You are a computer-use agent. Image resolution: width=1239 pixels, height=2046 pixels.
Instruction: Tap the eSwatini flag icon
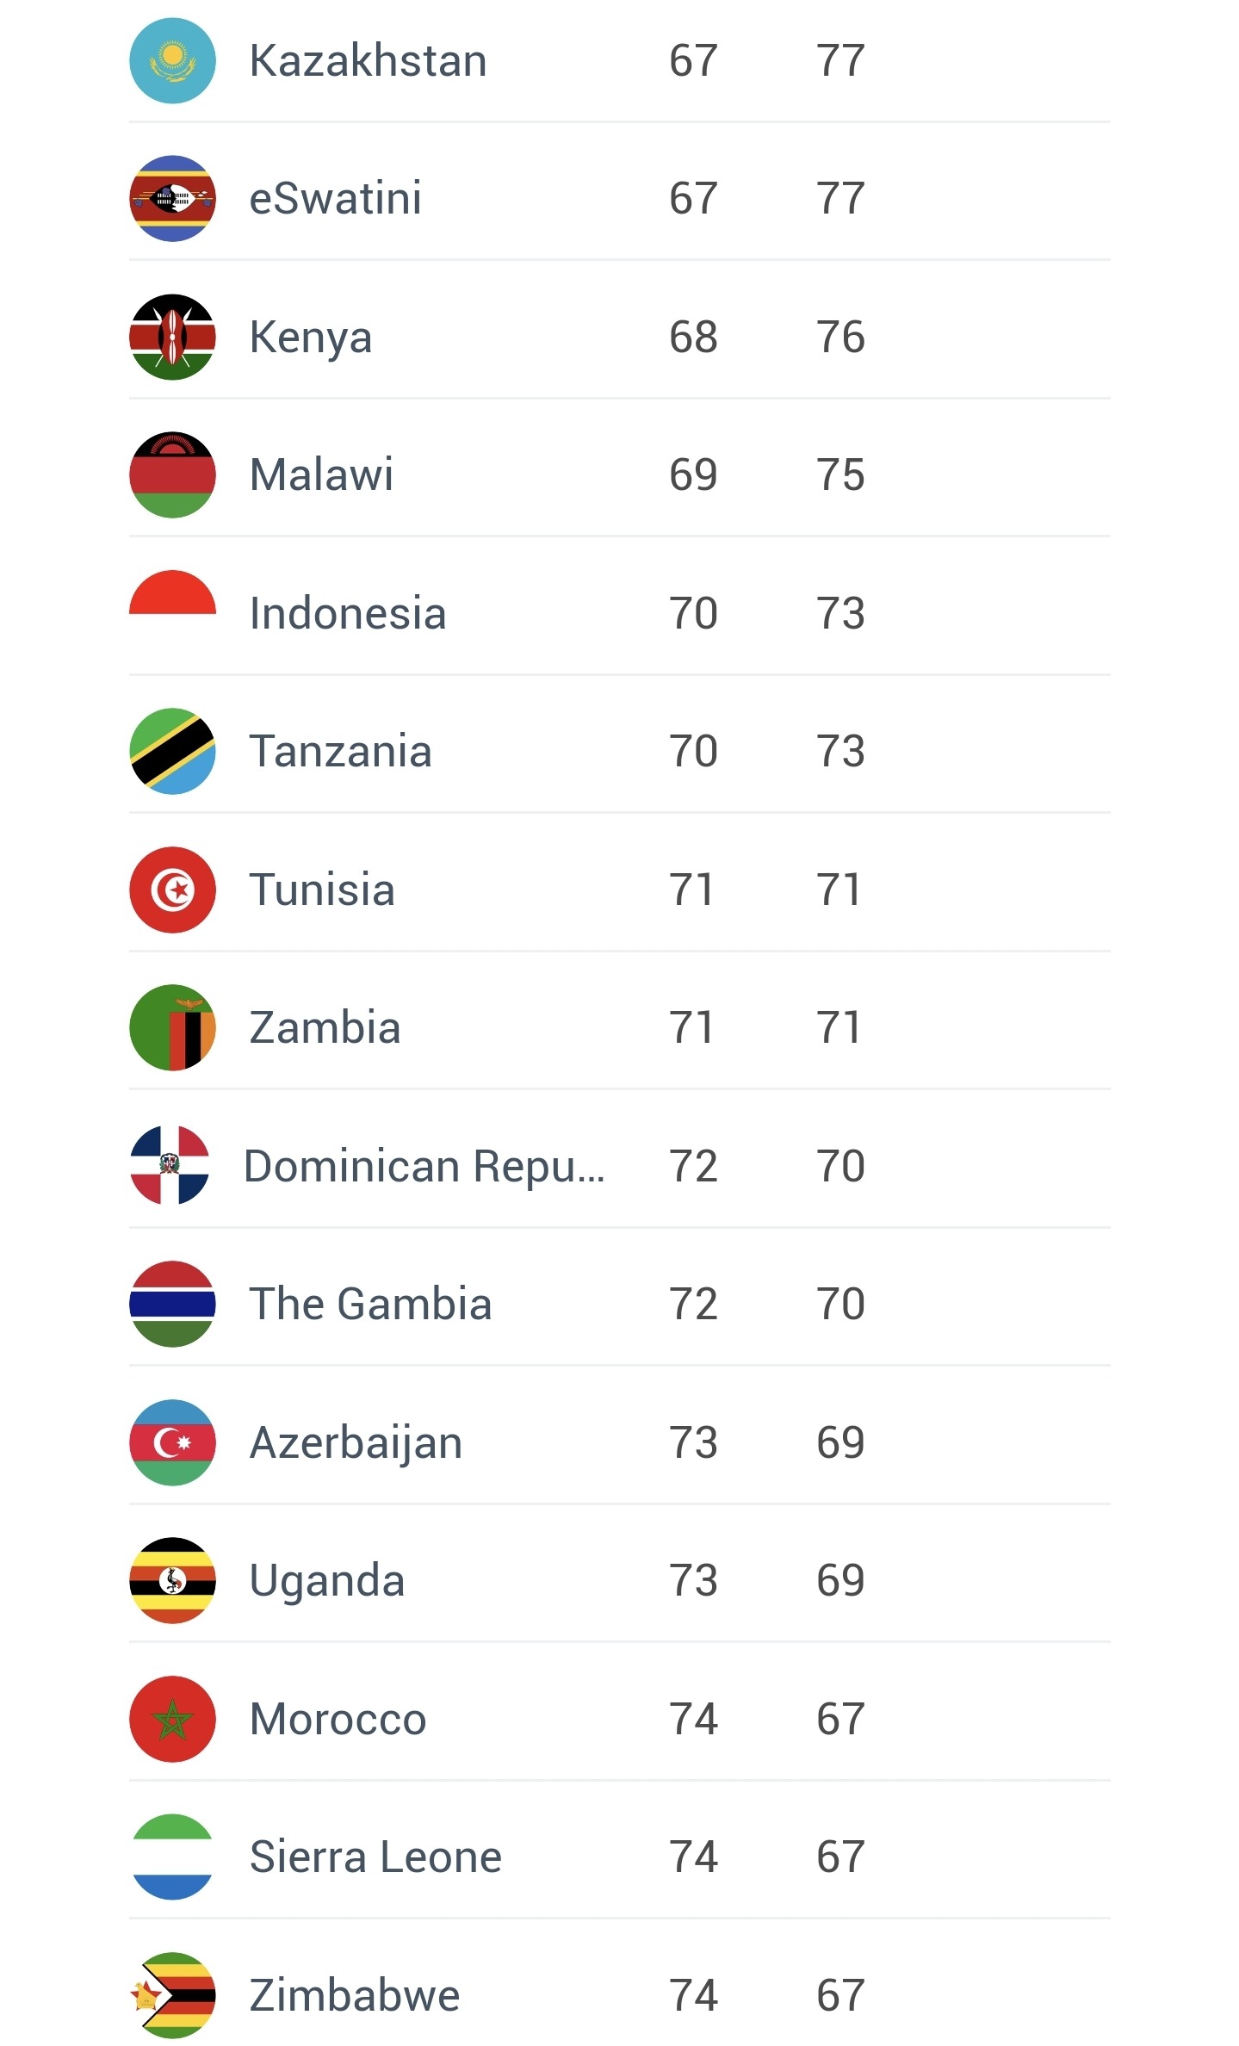172,198
